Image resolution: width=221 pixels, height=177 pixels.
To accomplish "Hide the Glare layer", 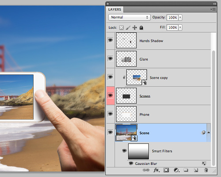I will coord(110,58).
